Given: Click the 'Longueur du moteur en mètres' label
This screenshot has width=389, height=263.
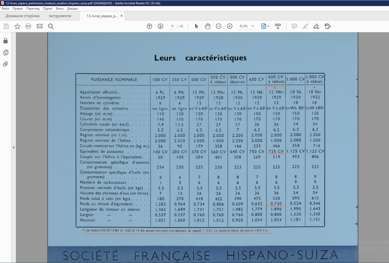Looking at the screenshot, I should pyautogui.click(x=110, y=209).
